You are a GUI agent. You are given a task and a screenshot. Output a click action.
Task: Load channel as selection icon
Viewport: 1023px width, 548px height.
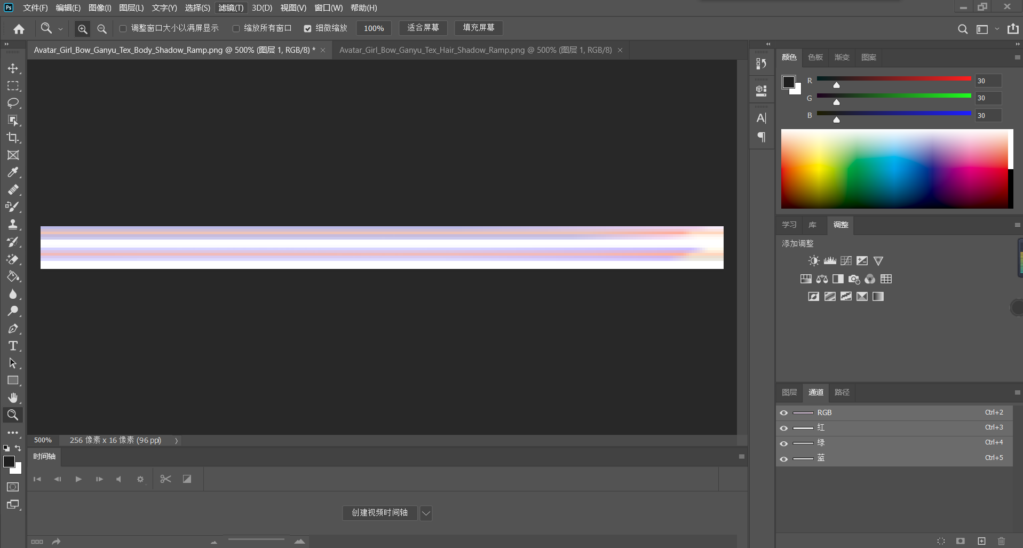point(941,541)
